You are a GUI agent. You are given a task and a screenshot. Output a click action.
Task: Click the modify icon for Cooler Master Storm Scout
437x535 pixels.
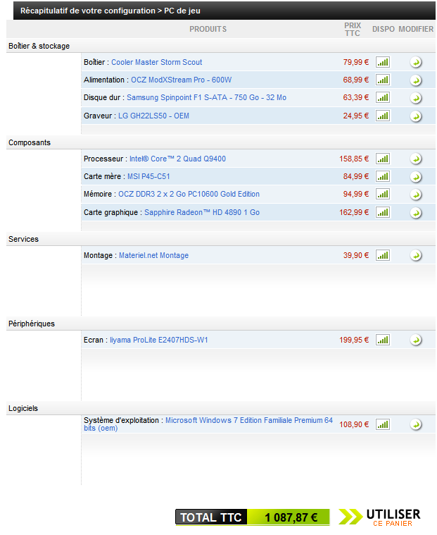click(416, 62)
